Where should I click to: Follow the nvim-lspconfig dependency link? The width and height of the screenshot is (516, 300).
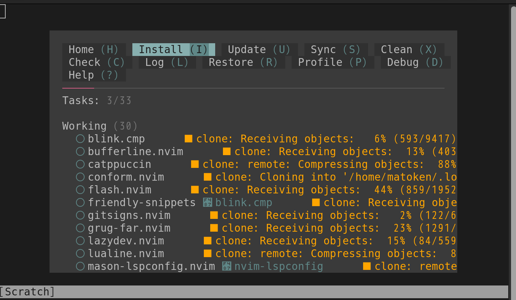279,266
